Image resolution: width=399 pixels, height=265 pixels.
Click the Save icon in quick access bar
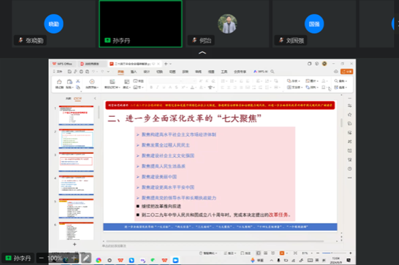coord(69,71)
